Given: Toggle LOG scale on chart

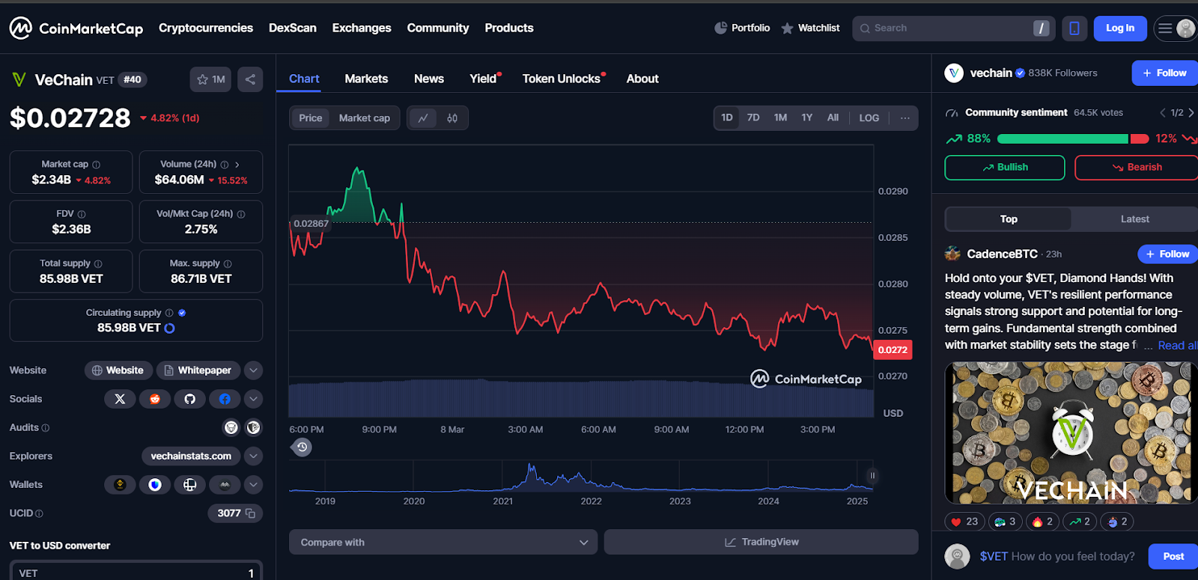Looking at the screenshot, I should 869,117.
